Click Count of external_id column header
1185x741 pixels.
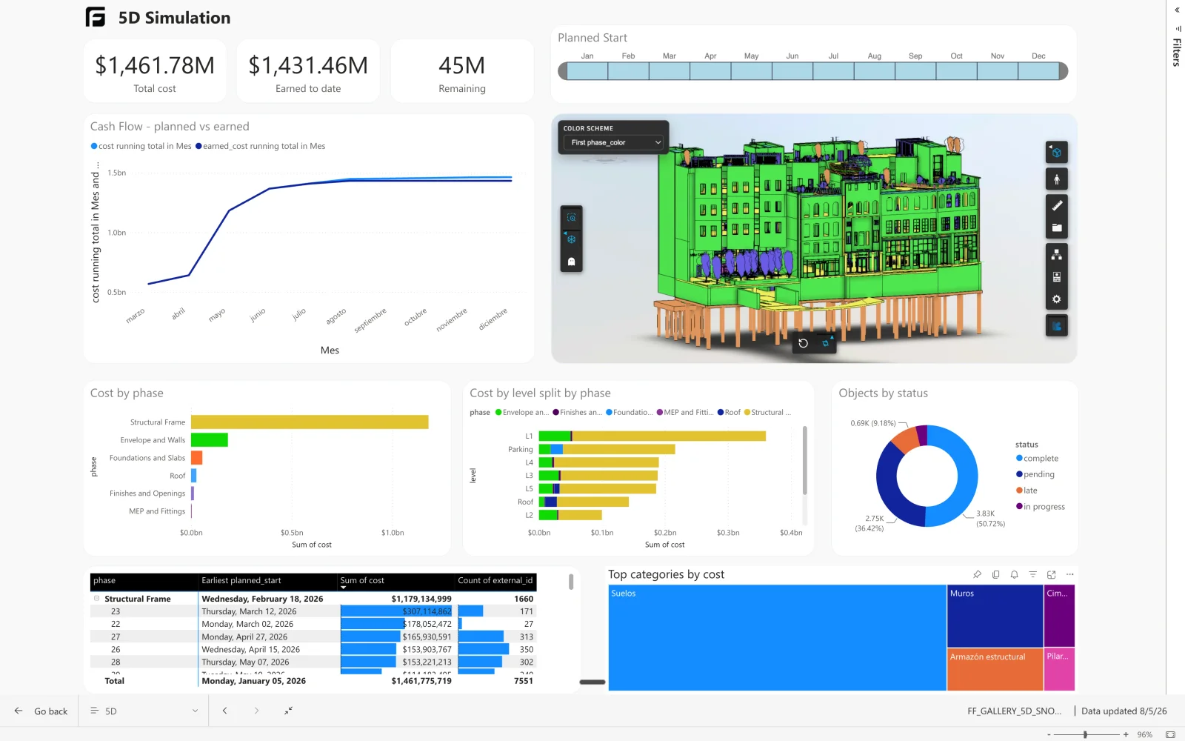pyautogui.click(x=495, y=580)
